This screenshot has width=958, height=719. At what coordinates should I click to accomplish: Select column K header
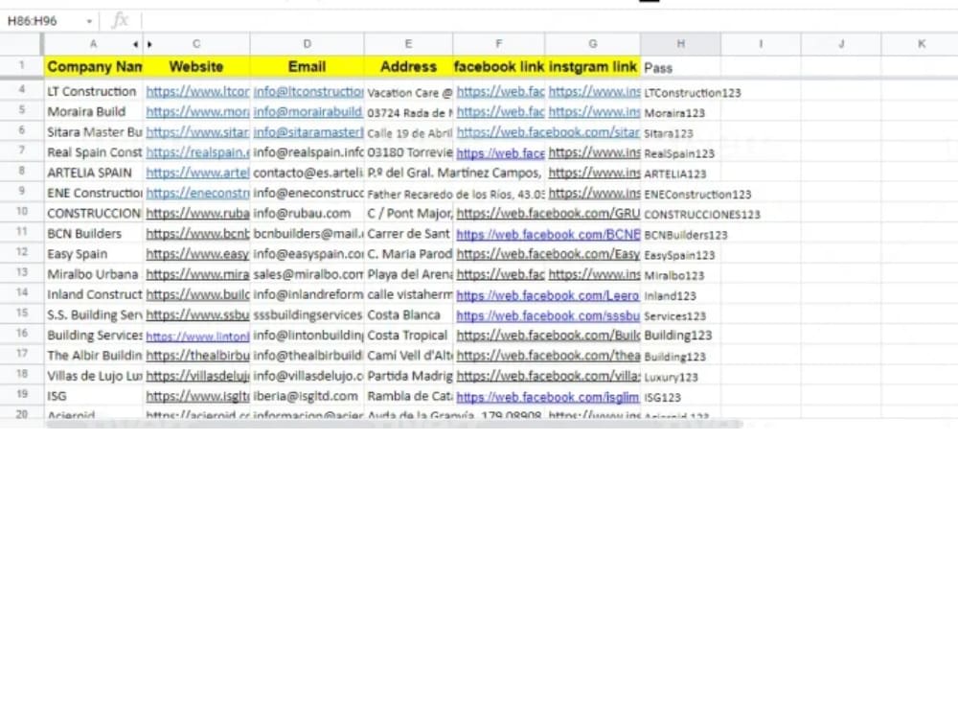pos(922,44)
